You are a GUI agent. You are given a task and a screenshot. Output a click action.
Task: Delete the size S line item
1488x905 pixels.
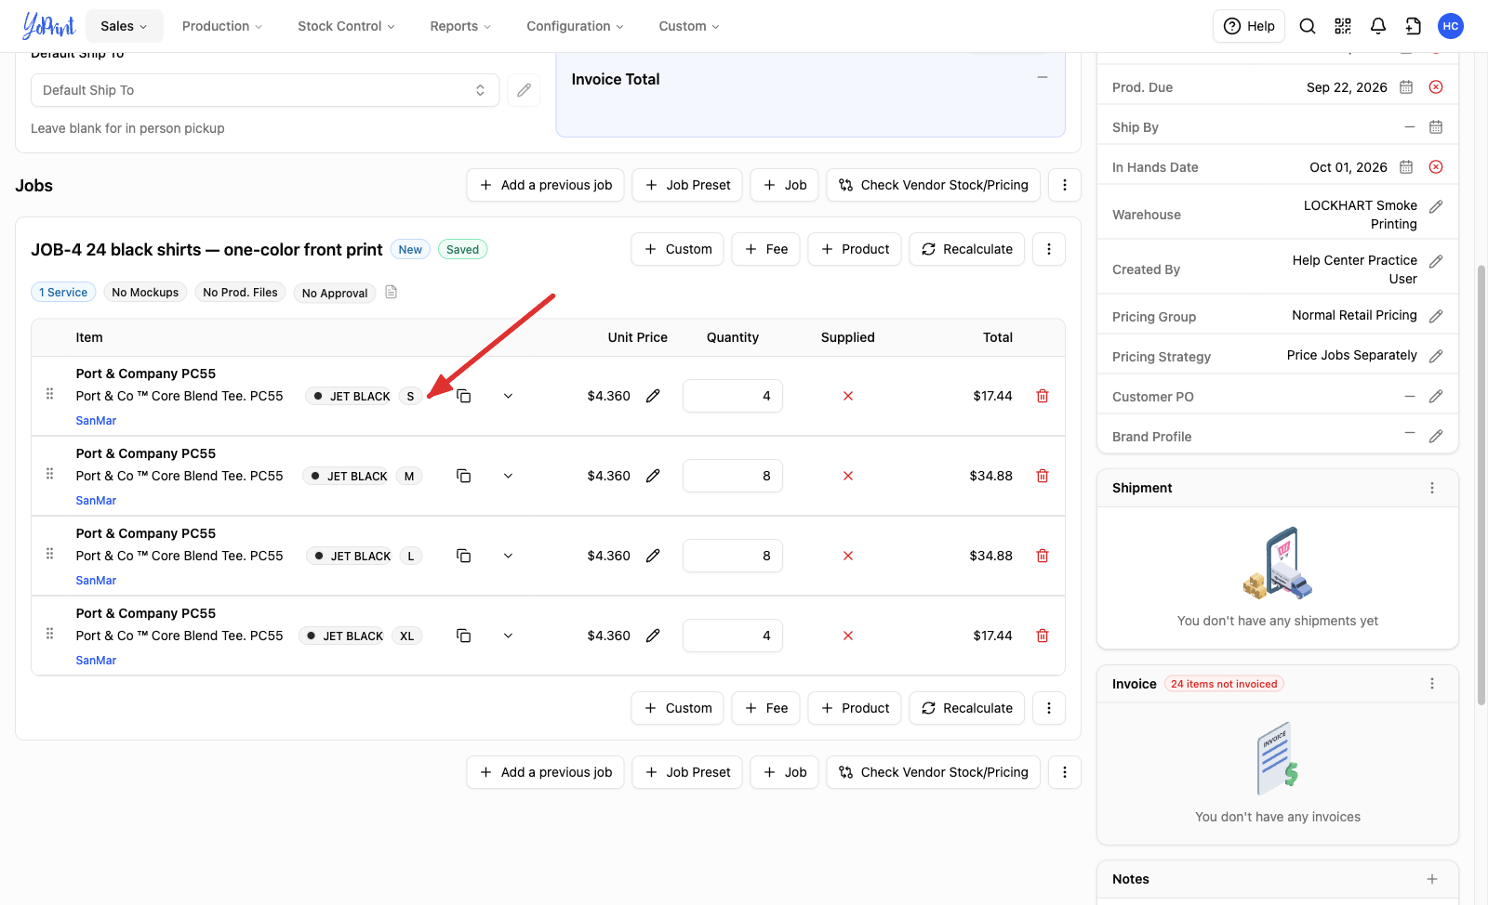(x=1043, y=396)
